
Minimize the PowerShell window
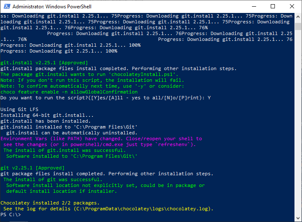click(x=254, y=6)
